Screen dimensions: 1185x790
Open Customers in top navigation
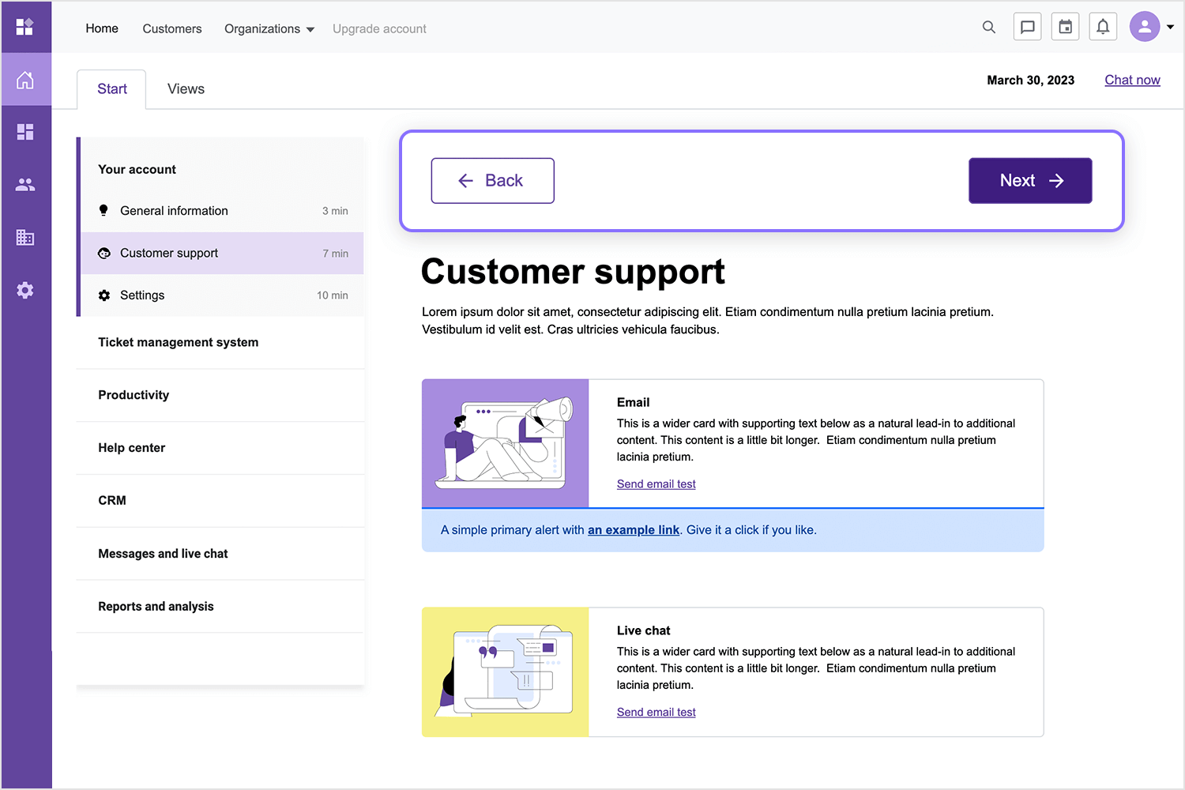click(x=172, y=28)
